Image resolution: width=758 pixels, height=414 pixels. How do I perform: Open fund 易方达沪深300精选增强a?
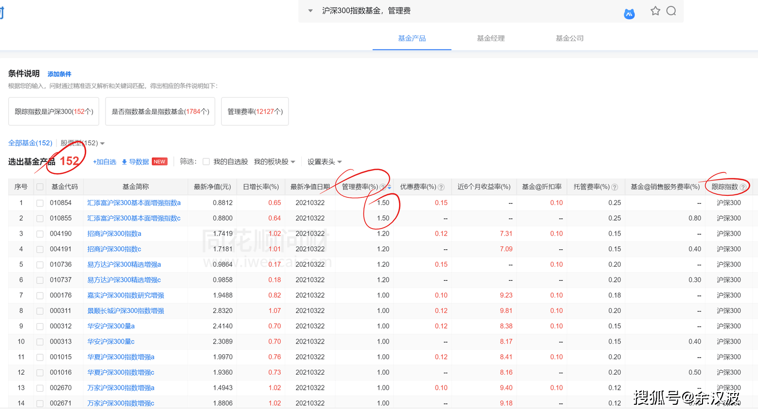[x=124, y=264]
